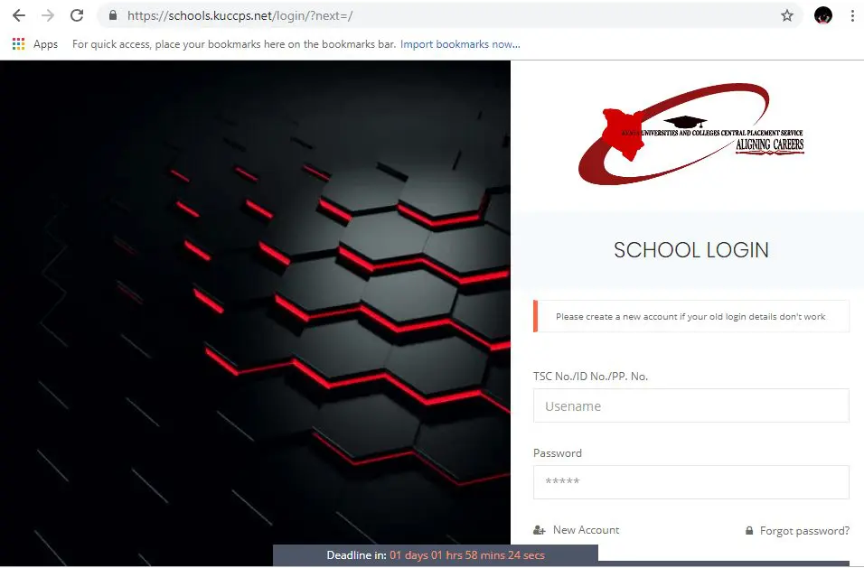This screenshot has width=864, height=568.
Task: Focus the Password input field
Action: click(x=690, y=482)
